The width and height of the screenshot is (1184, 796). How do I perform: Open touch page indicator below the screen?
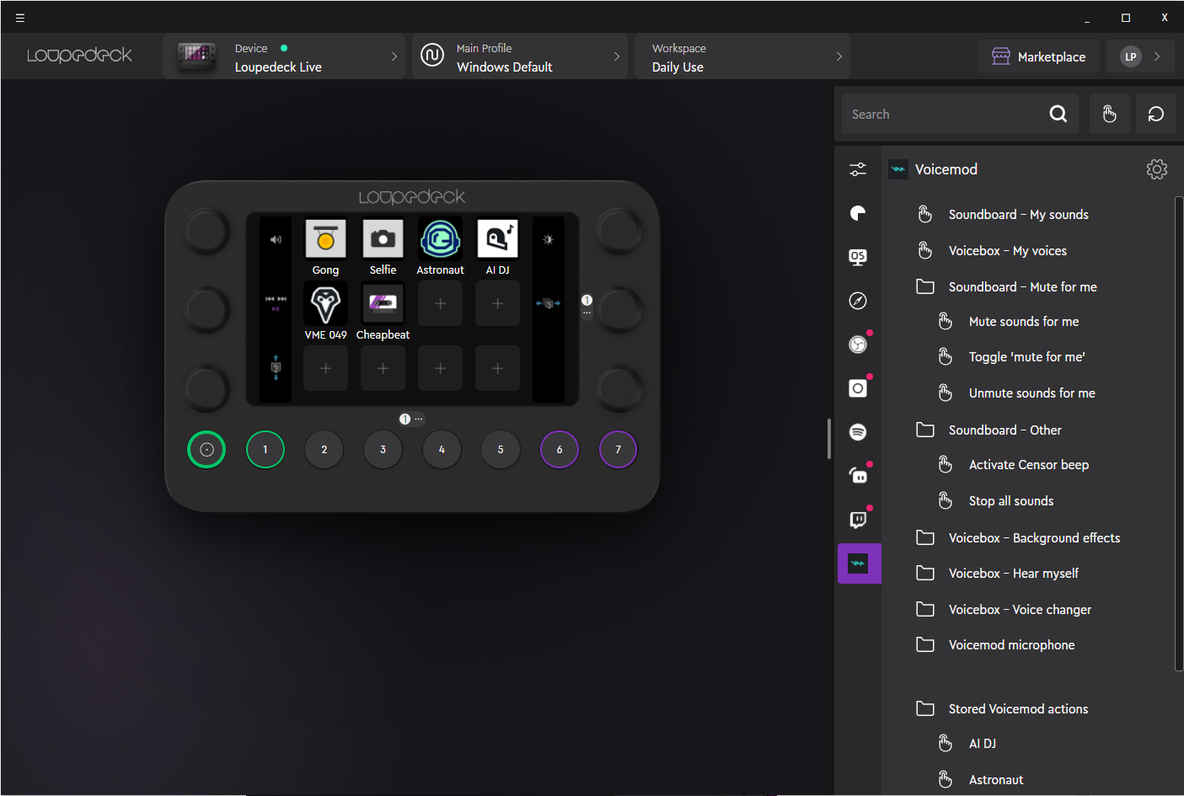[x=411, y=419]
